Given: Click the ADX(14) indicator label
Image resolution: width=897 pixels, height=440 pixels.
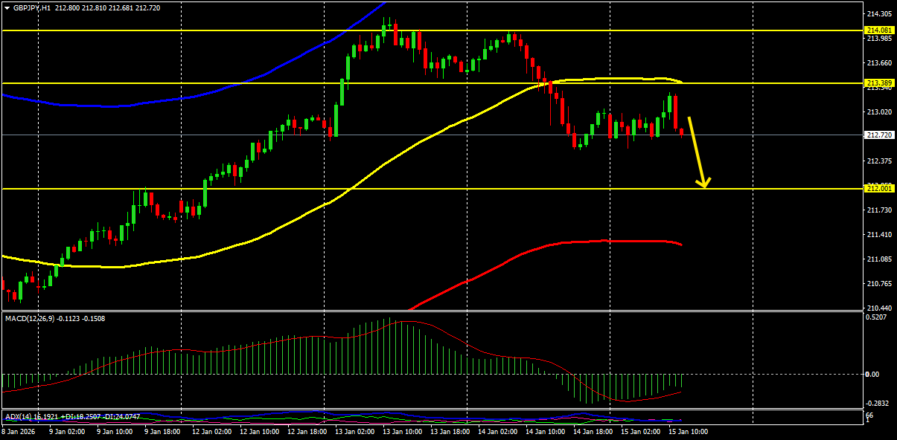Looking at the screenshot, I should (x=19, y=416).
